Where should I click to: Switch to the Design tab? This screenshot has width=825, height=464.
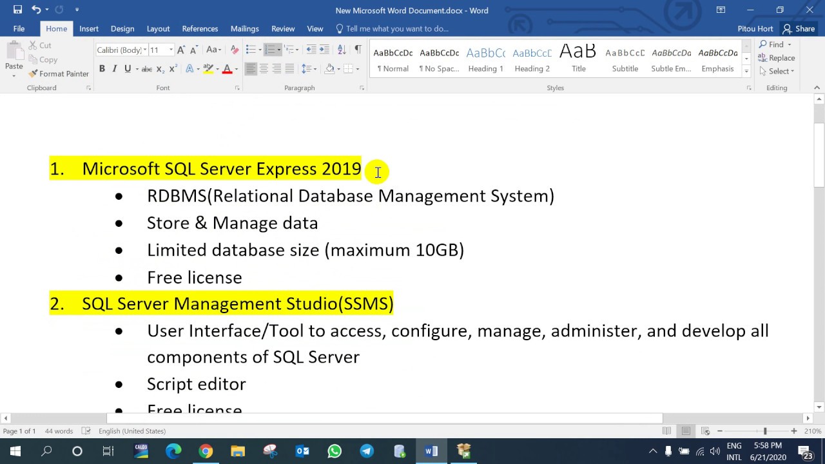pyautogui.click(x=122, y=28)
